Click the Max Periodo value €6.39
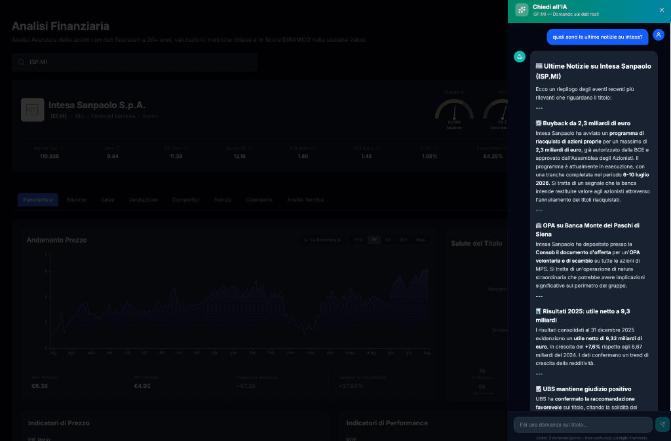Image resolution: width=671 pixels, height=441 pixels. (x=40, y=386)
